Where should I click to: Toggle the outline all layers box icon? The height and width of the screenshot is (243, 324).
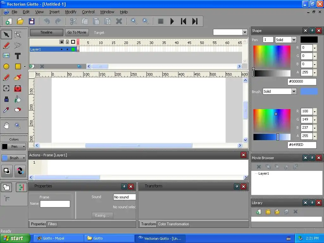point(73,42)
